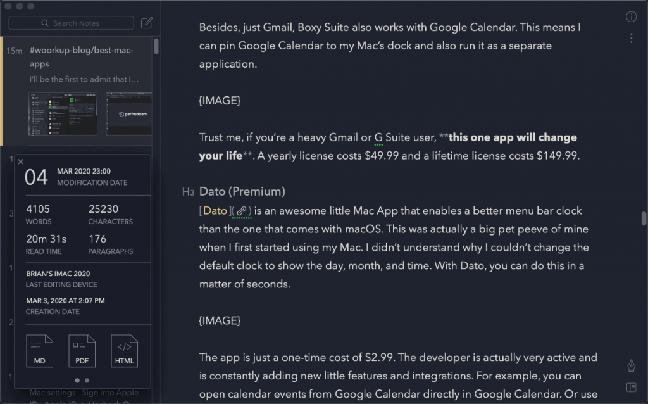
Task: Click the "25230" character count
Action: click(x=103, y=209)
